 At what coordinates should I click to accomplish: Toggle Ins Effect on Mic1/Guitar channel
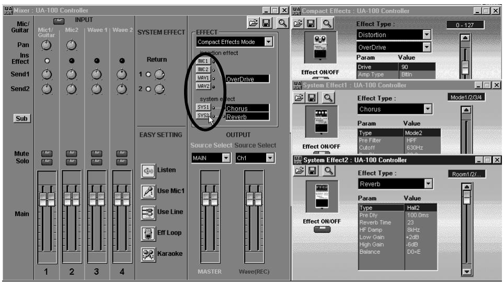coord(47,61)
